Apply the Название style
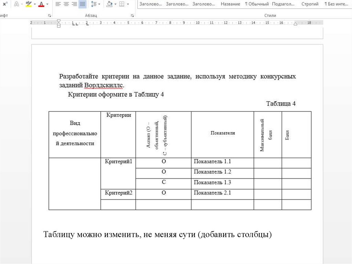 click(x=230, y=4)
